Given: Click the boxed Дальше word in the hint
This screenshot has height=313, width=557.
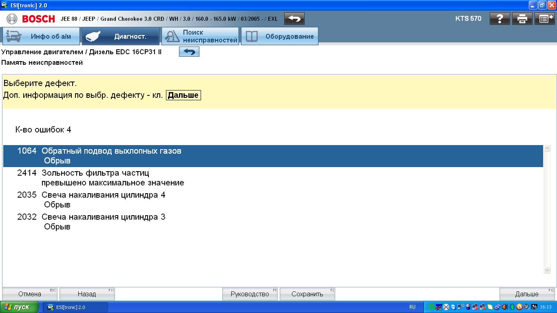Looking at the screenshot, I should (x=183, y=95).
